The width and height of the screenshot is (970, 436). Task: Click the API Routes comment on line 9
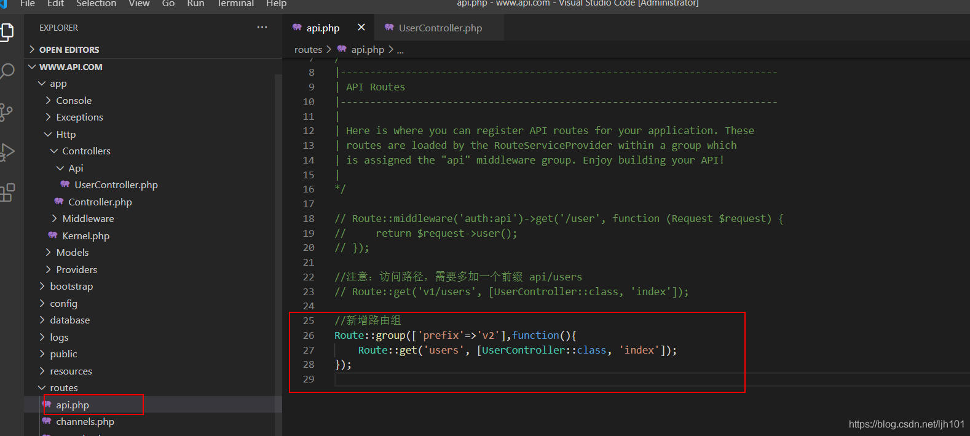click(376, 87)
